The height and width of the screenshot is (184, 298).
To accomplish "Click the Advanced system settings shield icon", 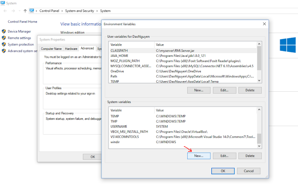I will [4, 51].
